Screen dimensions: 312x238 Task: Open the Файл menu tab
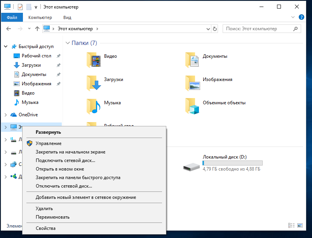coord(12,17)
